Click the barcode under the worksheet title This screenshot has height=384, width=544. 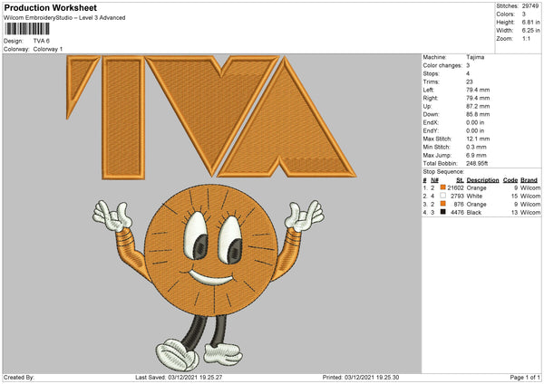pyautogui.click(x=27, y=29)
